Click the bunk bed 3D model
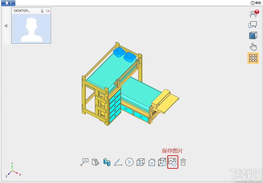Screen dimensions: 263x183 pyautogui.click(x=130, y=84)
